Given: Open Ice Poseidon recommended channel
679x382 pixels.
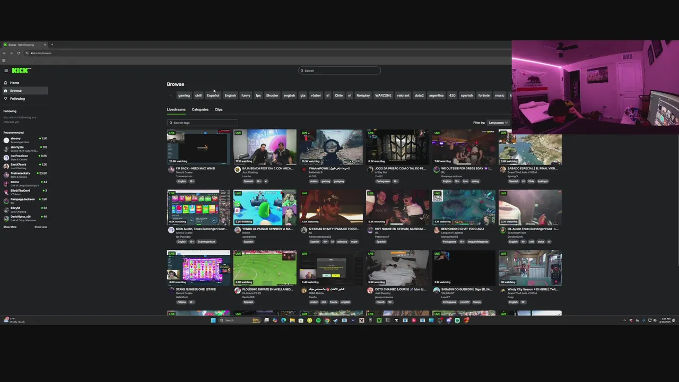Looking at the screenshot, I should (x=25, y=158).
